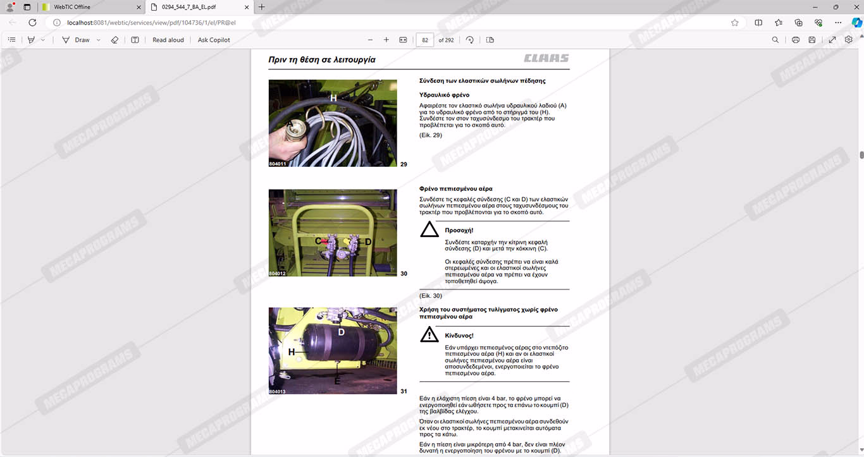
Task: Select the Erase tool
Action: [114, 40]
